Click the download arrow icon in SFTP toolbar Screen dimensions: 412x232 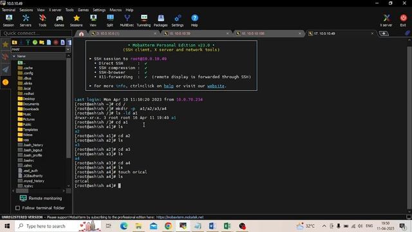(x=21, y=43)
